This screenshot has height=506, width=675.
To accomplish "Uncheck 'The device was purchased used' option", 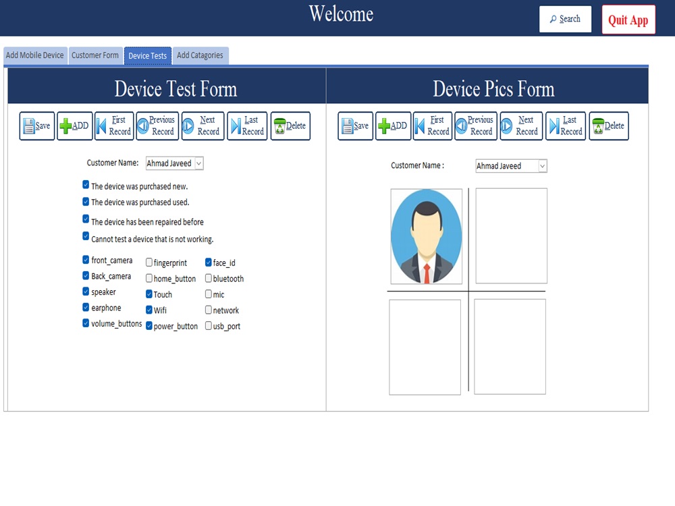I will click(x=86, y=200).
